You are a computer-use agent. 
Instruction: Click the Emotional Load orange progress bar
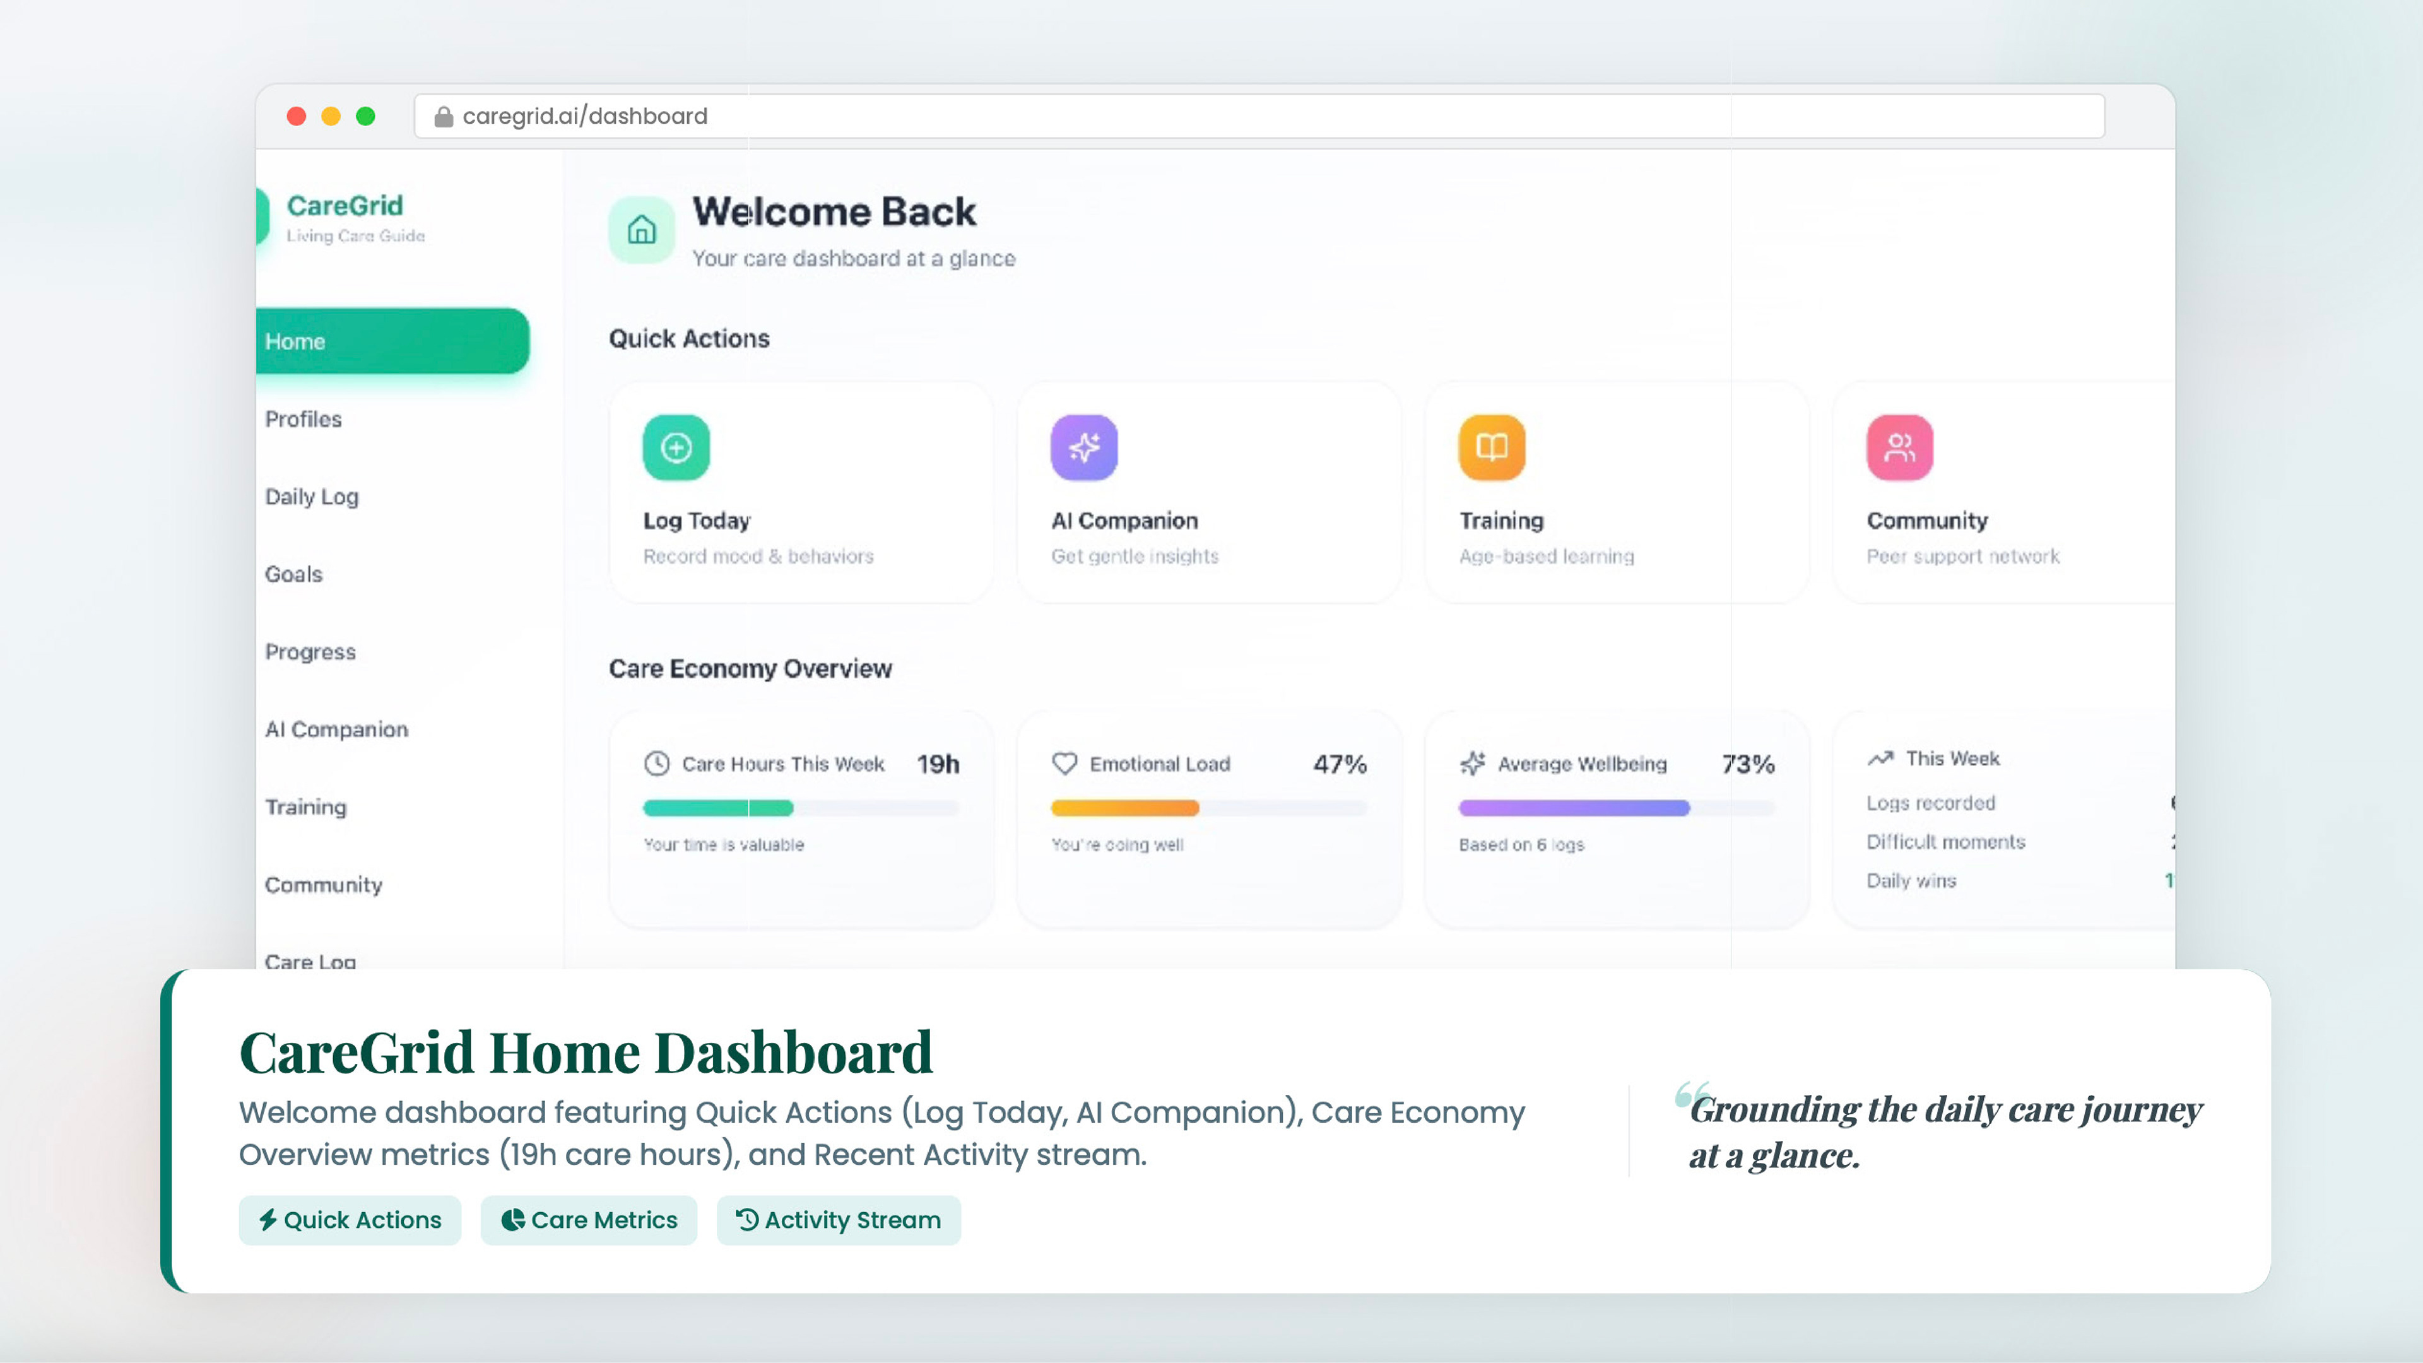[x=1124, y=807]
